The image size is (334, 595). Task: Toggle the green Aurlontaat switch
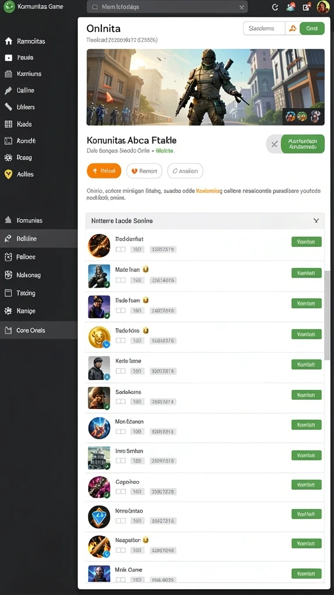[x=295, y=144]
